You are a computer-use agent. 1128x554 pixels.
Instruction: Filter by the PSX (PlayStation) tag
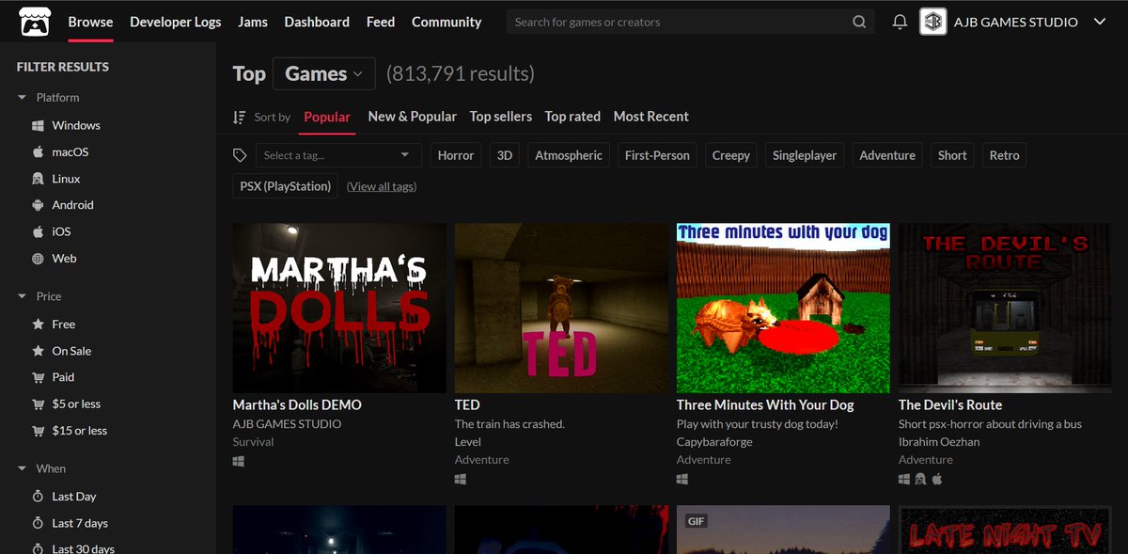286,186
